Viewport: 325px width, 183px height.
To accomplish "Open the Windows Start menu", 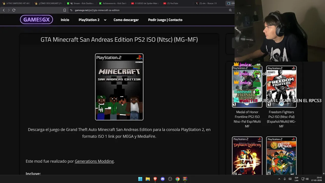I will click(x=140, y=179).
